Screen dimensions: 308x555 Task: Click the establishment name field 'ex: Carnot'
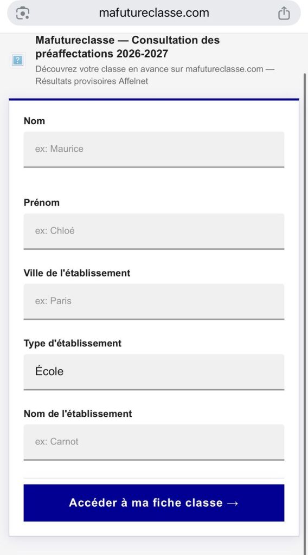tap(154, 442)
